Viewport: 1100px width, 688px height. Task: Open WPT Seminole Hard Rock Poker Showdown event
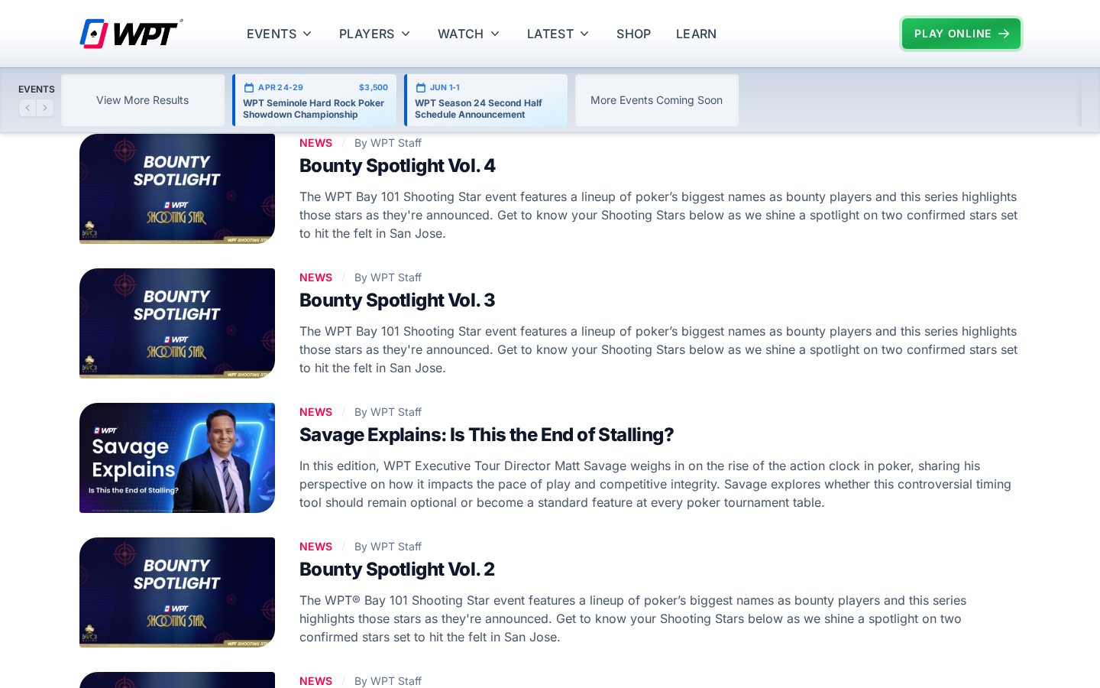(x=315, y=100)
